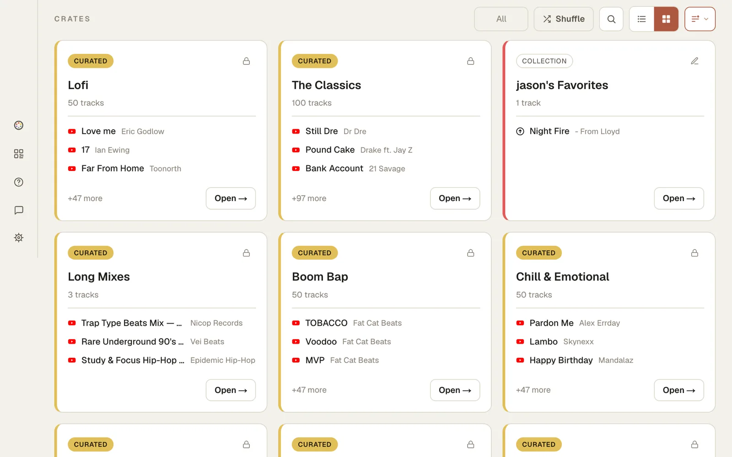Viewport: 732px width, 457px height.
Task: Expand the sort options dropdown
Action: coord(700,19)
